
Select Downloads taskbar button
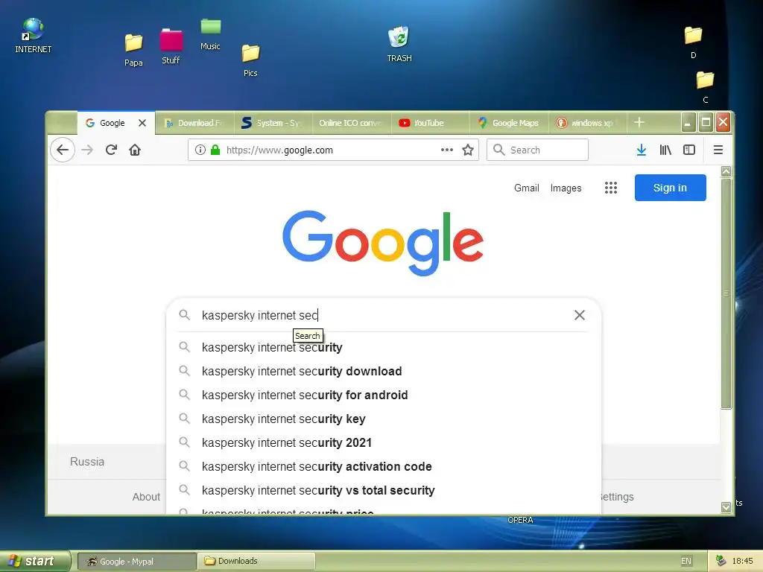256,562
